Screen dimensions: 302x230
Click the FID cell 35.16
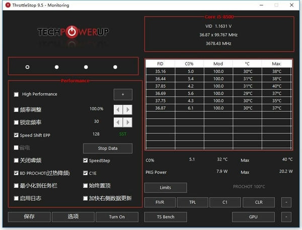161,71
